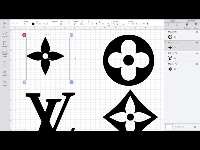This screenshot has height=150, width=200.
Task: Click the Duplicate layer icon
Action: tap(187, 25)
